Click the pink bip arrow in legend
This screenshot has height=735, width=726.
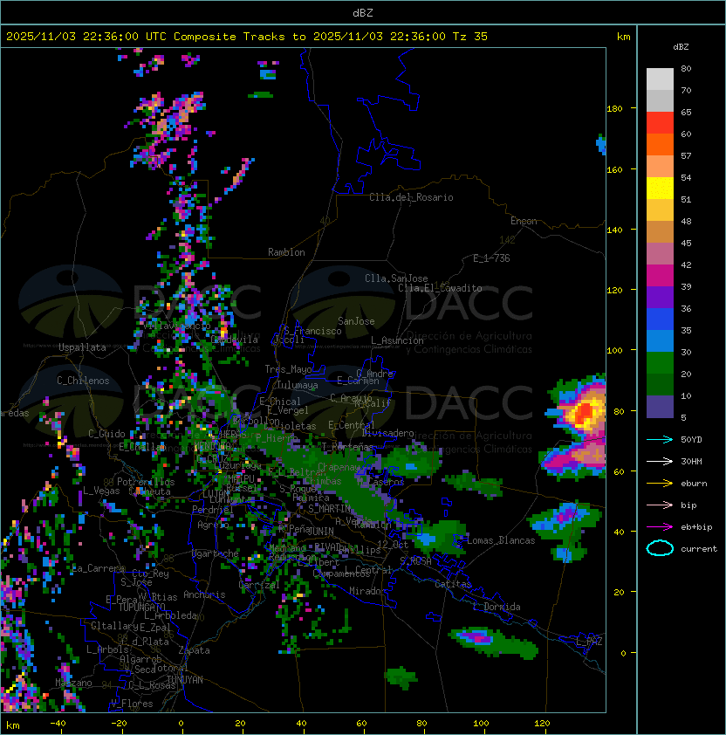click(660, 505)
